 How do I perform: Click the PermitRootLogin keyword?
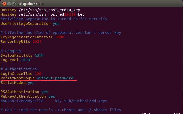pyautogui.click(x=17, y=78)
